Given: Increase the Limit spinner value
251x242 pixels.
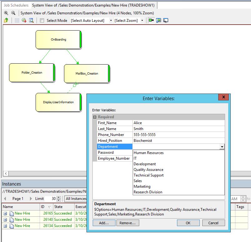Looking at the screenshot, I should pyautogui.click(x=59, y=197).
